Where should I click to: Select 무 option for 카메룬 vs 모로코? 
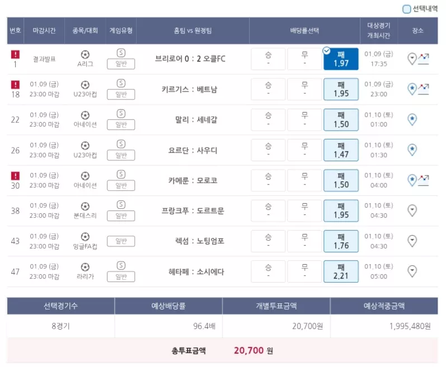[x=304, y=180]
